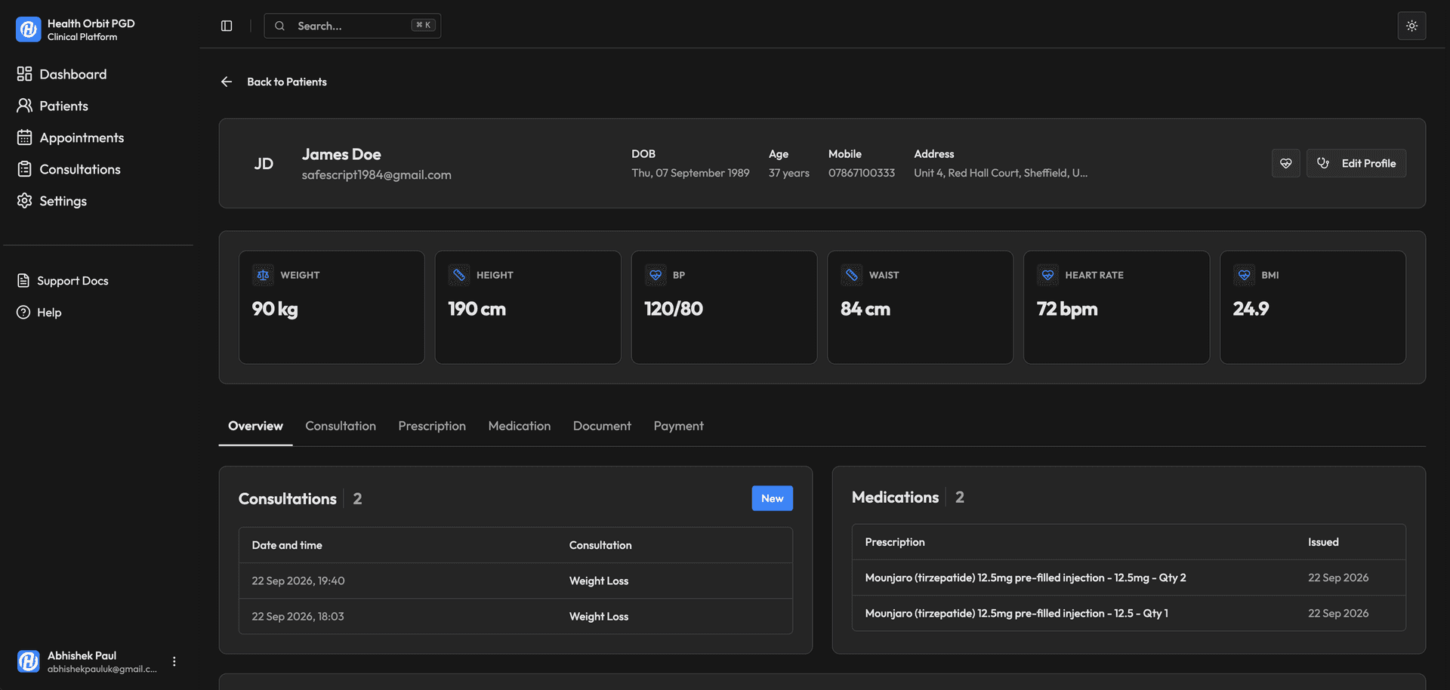Click the Weight scale icon

pyautogui.click(x=263, y=276)
